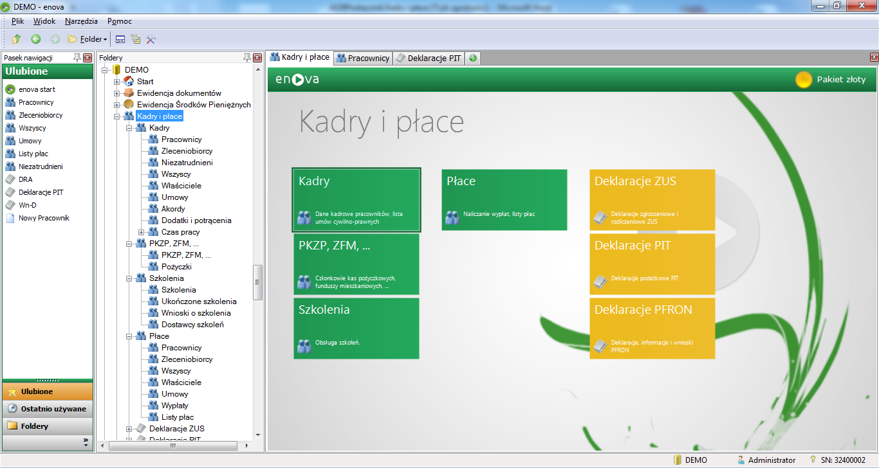Switch navigation pane to Foldery
The width and height of the screenshot is (879, 468).
[48, 426]
